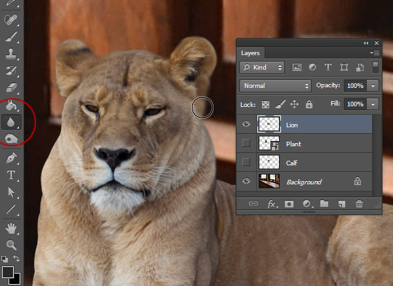393x286 pixels.
Task: Select the Hand tool
Action: tap(10, 228)
